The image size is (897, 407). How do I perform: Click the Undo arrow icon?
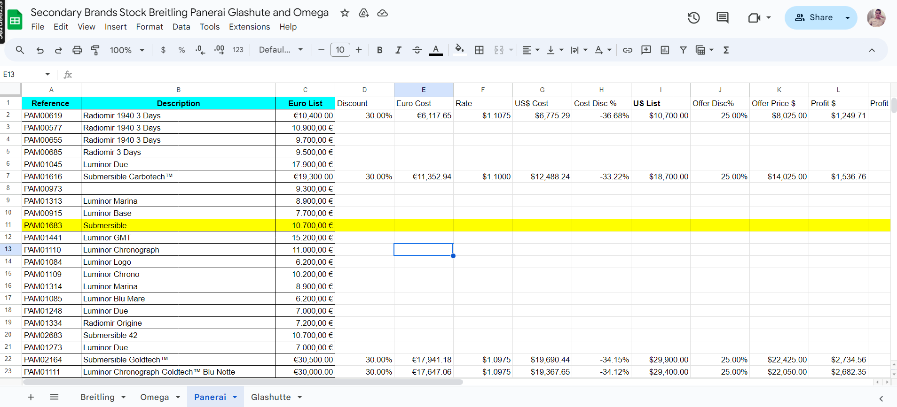[x=40, y=50]
